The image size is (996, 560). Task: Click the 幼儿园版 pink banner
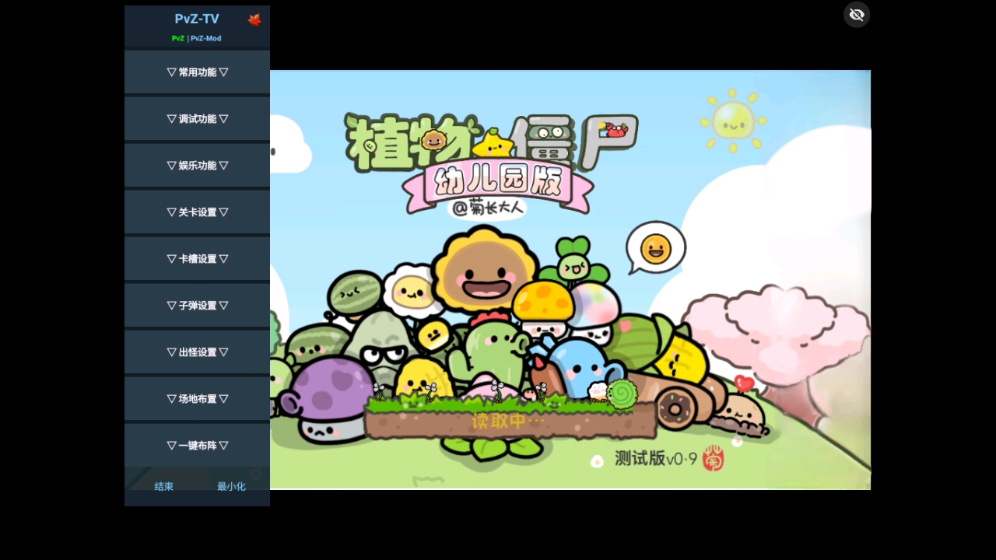[x=498, y=185]
